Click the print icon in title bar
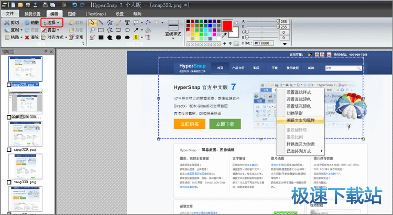The height and width of the screenshot is (215, 393). (x=45, y=5)
